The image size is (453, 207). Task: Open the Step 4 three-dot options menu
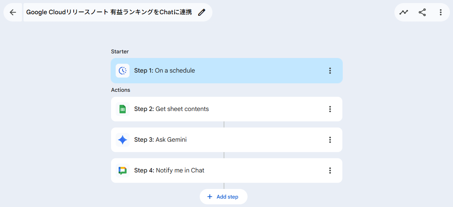tap(330, 171)
